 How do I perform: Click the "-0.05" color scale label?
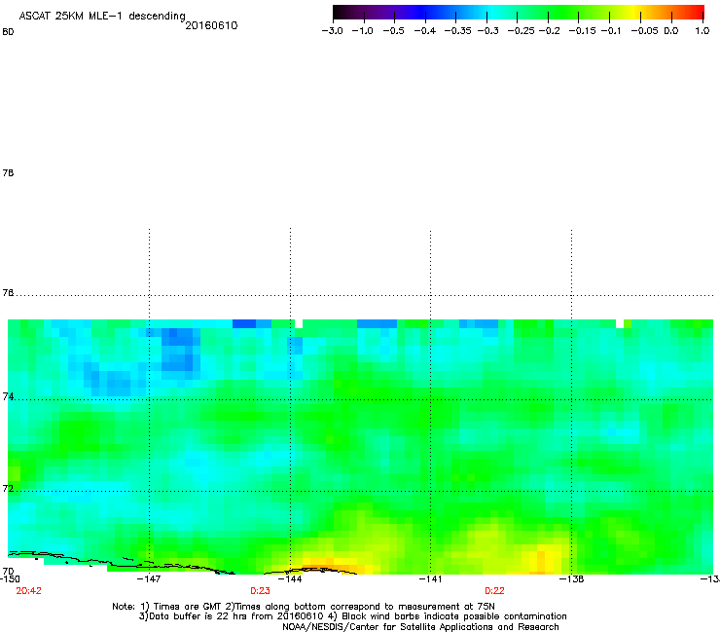point(645,31)
